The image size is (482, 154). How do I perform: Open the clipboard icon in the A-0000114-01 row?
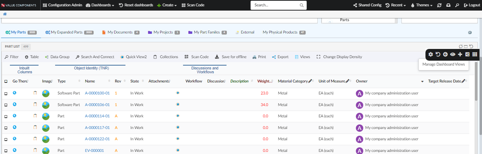pyautogui.click(x=35, y=116)
